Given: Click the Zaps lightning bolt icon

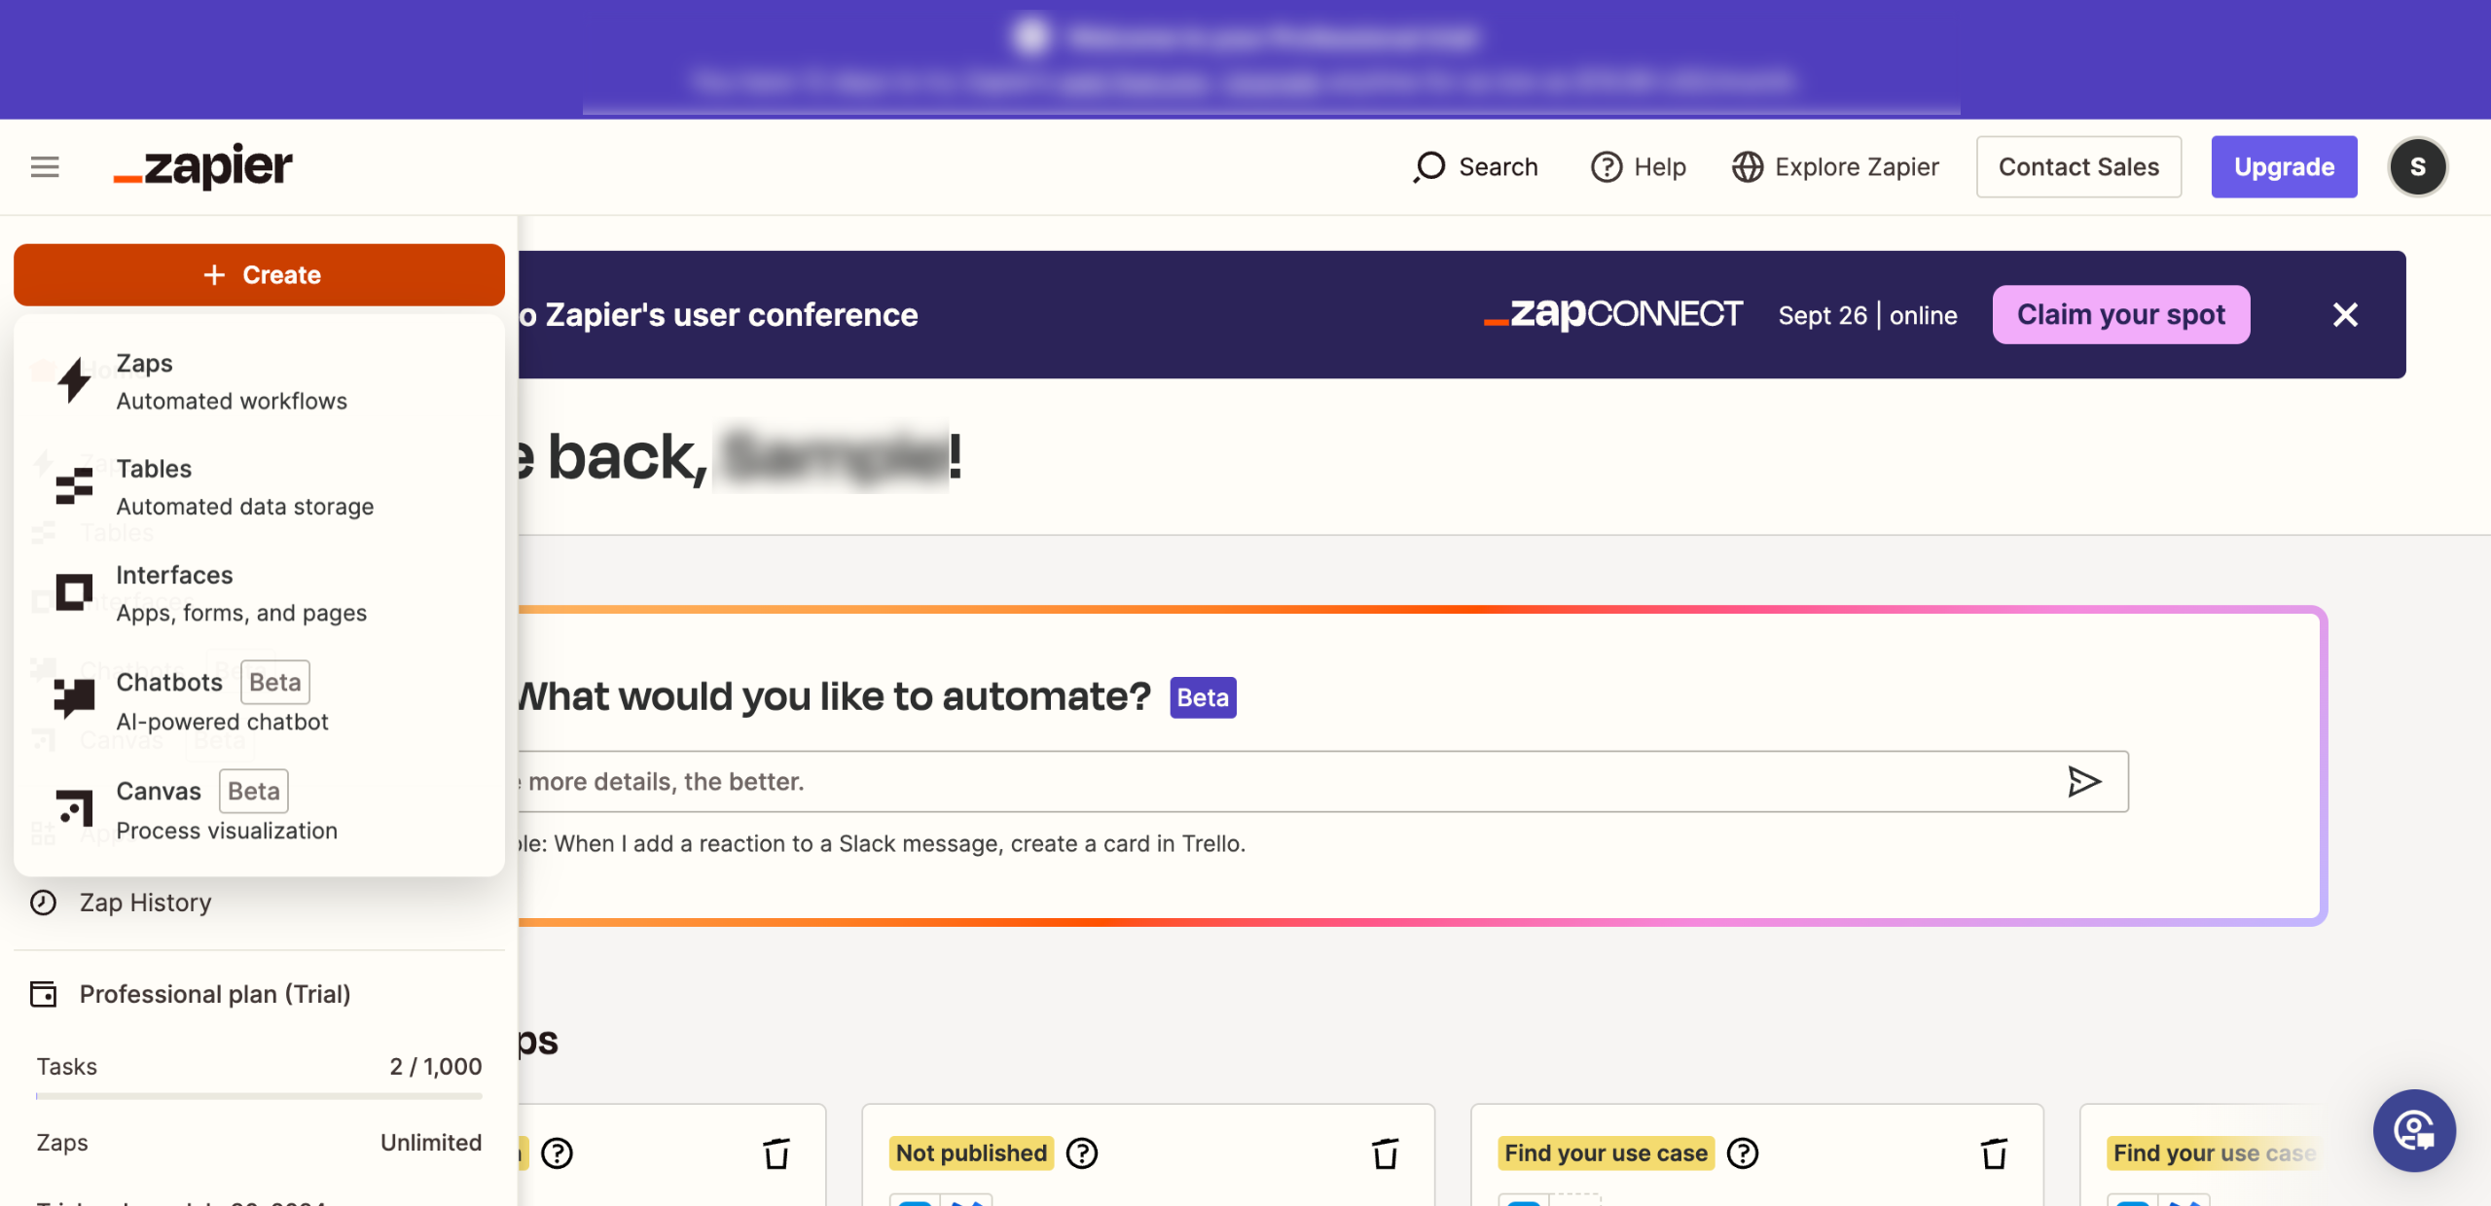Looking at the screenshot, I should click(x=74, y=381).
